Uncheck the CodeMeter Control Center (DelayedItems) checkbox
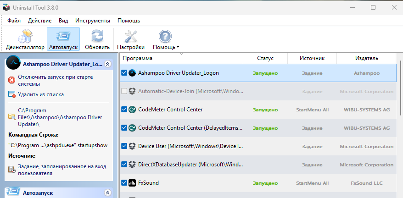 [x=124, y=128]
